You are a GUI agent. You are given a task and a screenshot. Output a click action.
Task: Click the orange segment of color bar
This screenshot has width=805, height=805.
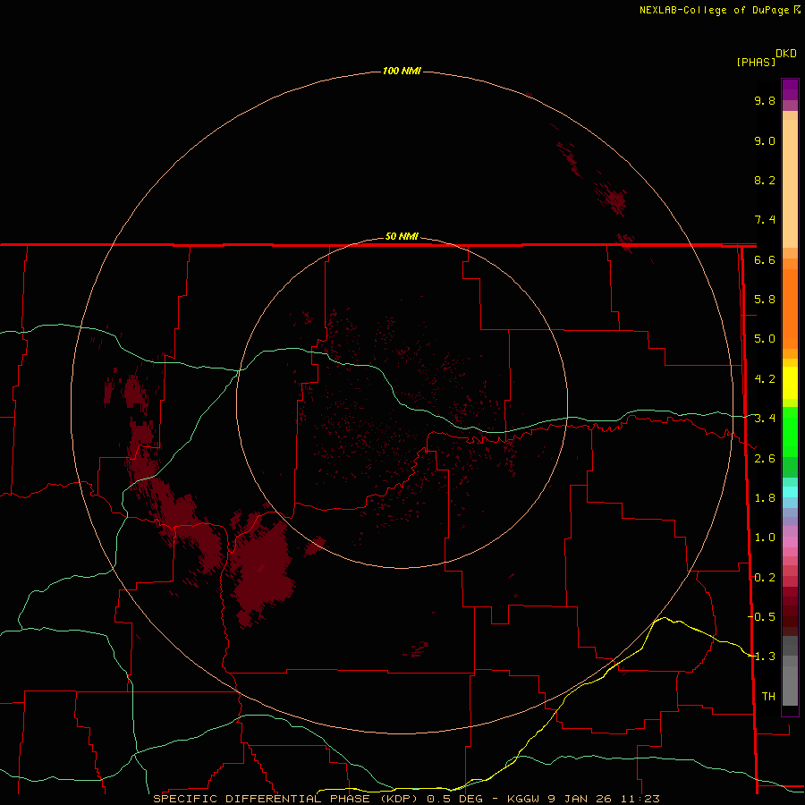pos(790,308)
